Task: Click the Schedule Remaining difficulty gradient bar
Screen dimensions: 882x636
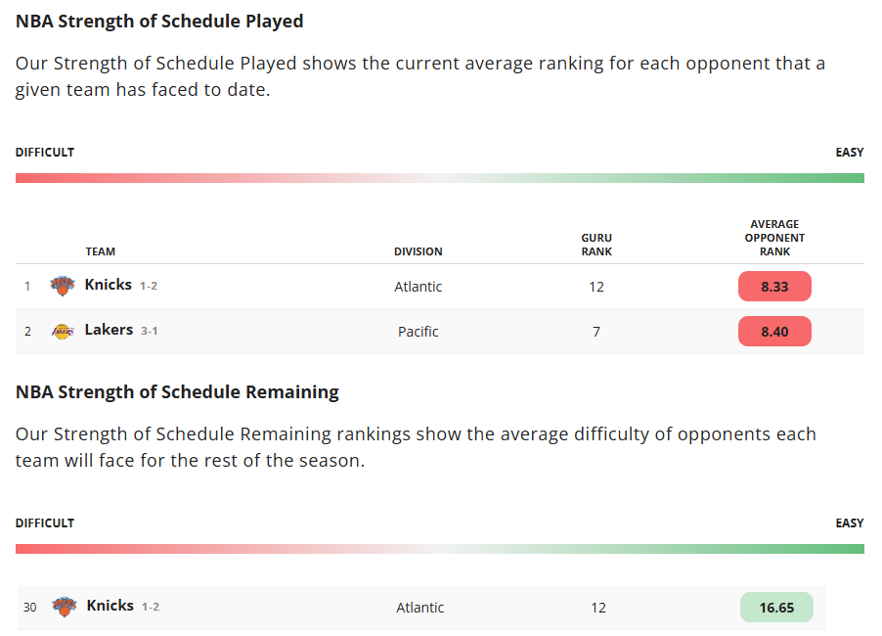Action: click(440, 549)
